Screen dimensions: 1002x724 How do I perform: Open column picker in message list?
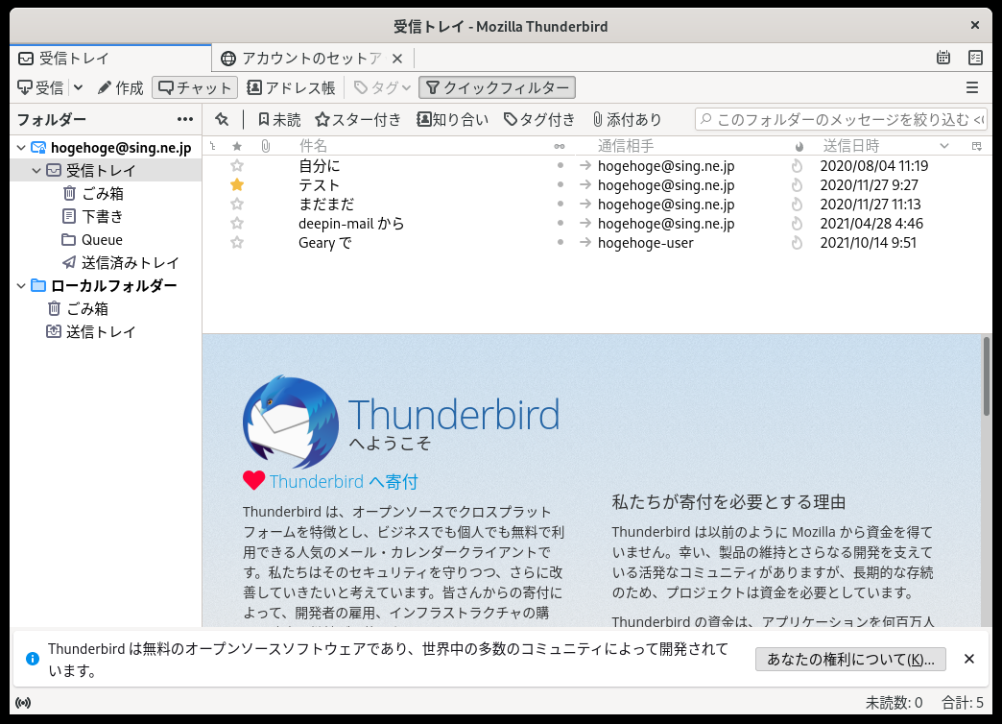tap(976, 147)
